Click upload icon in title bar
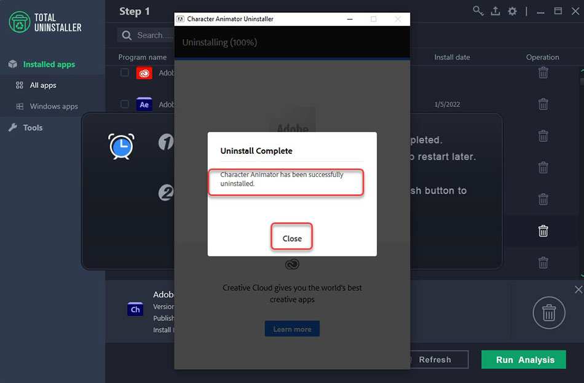Viewport: 584px width, 383px height. (x=495, y=11)
